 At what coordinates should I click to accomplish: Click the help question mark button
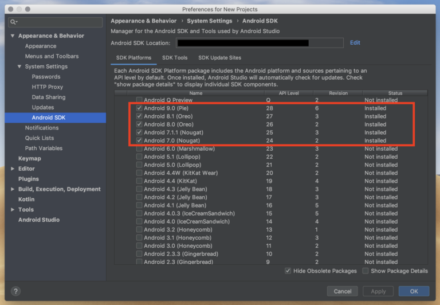[x=15, y=291]
